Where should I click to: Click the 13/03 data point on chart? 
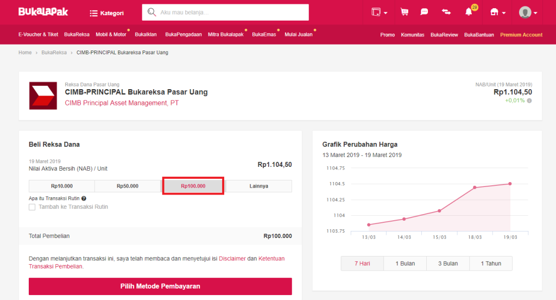coord(369,225)
